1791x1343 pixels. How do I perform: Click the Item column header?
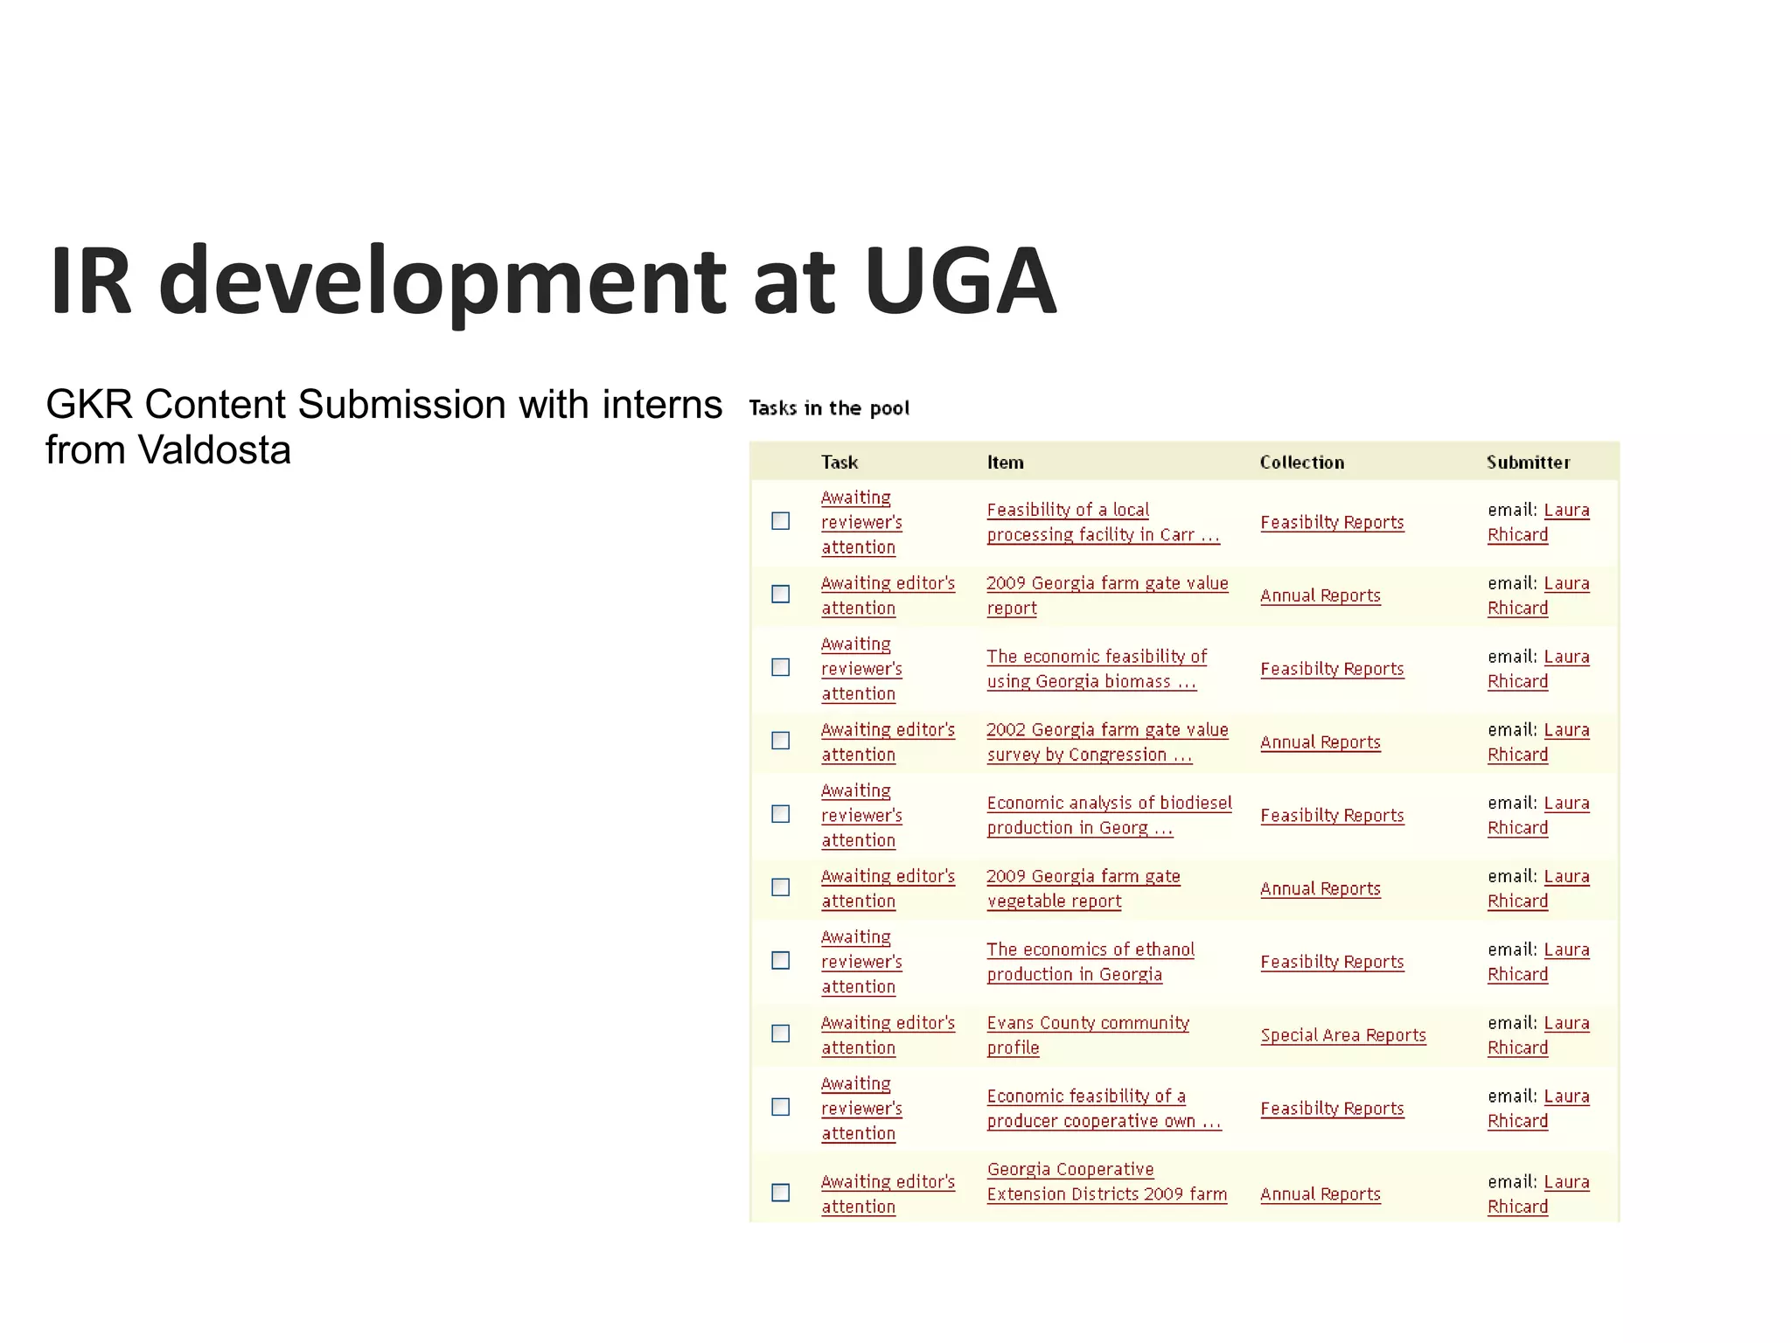(x=1006, y=463)
